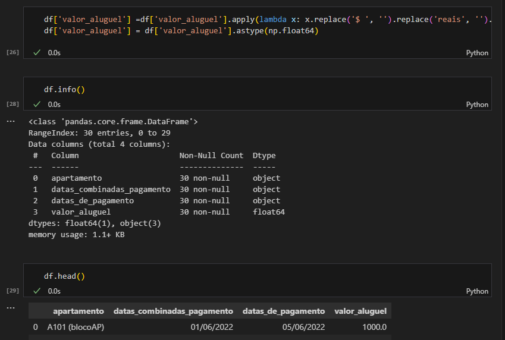Click the RangeIndex: 30 entries output line
Screen dimensions: 505x340
click(99, 133)
